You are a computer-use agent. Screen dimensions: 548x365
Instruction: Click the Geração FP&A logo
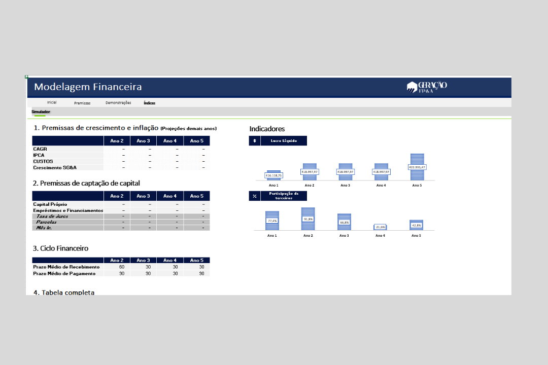coord(427,87)
